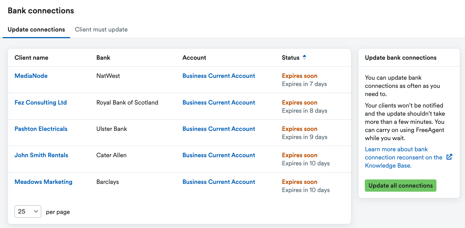Click the Status column header text
The image size is (465, 228).
[291, 57]
